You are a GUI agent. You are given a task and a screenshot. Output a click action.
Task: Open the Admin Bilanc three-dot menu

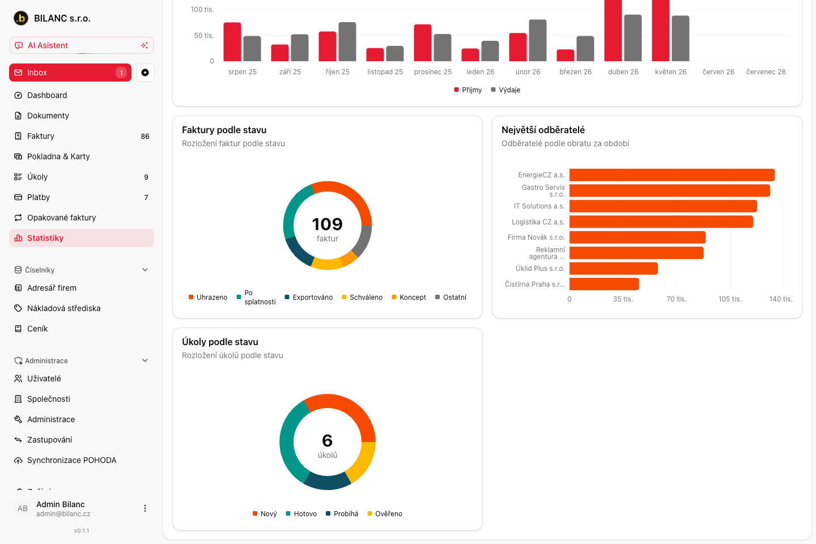145,508
